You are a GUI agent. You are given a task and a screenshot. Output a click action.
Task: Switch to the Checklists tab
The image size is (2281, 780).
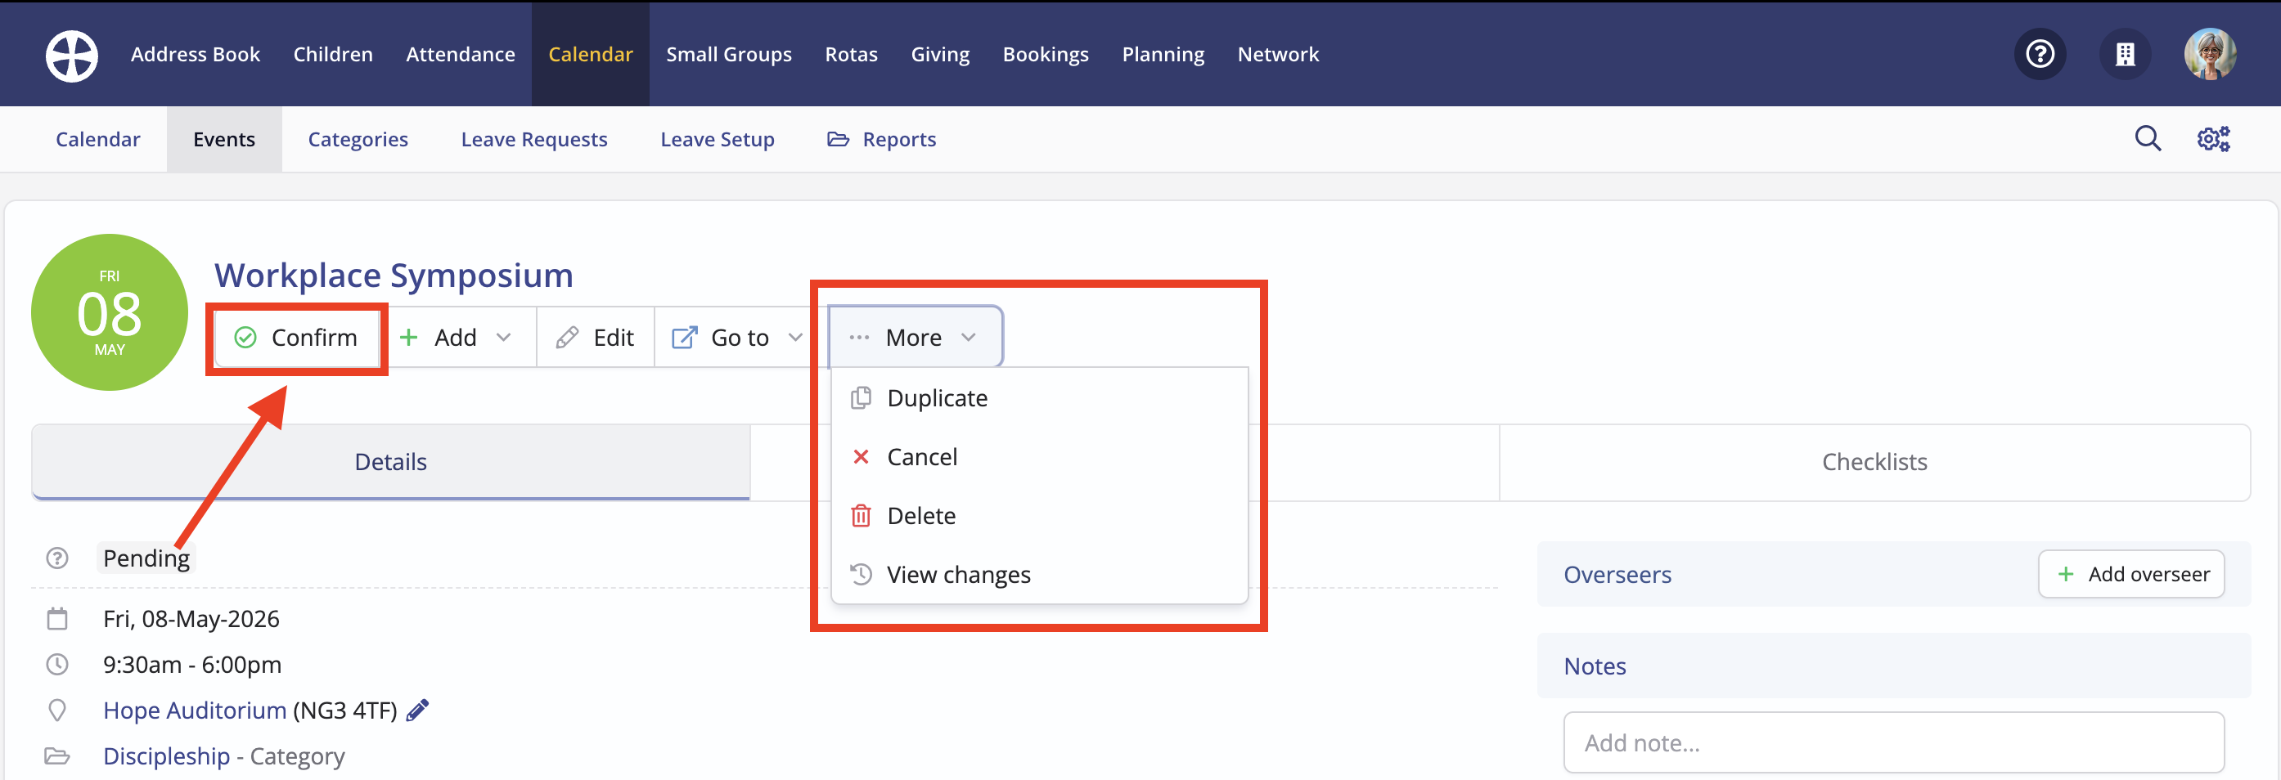[x=1874, y=461]
